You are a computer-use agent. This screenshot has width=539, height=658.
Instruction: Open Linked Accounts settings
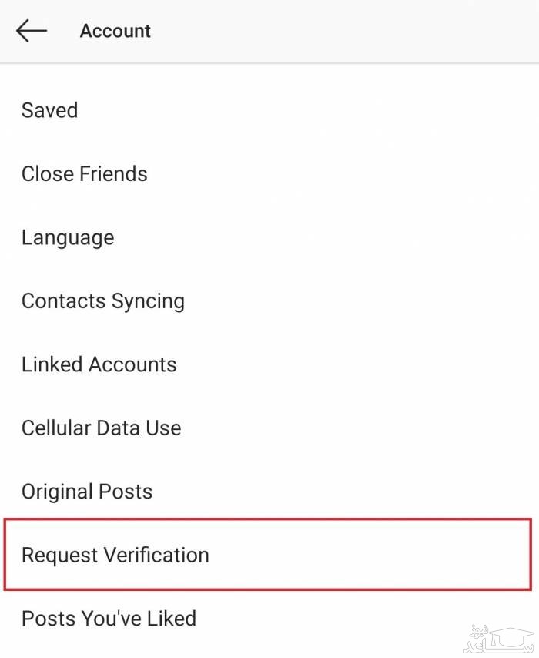coord(99,364)
